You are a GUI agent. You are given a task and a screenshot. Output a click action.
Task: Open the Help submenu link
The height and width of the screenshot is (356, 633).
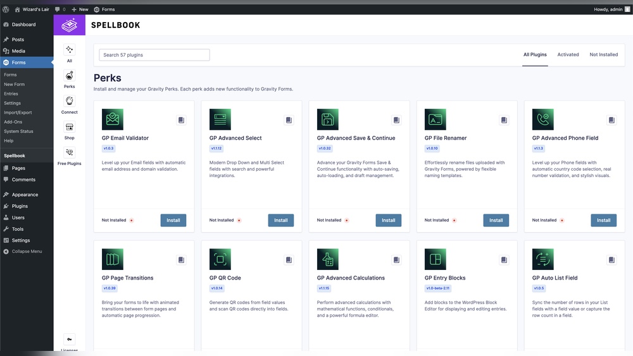click(8, 141)
